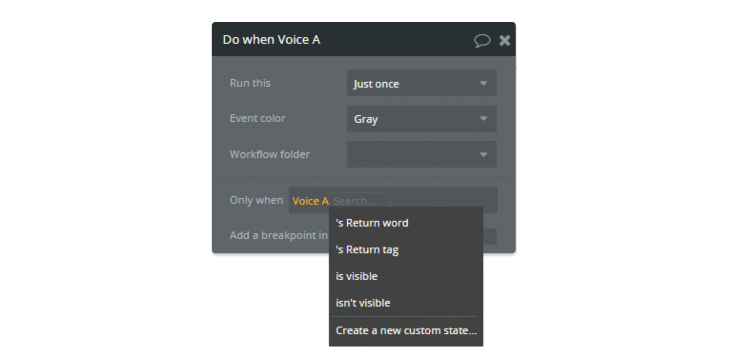
Task: Focus the Search... input field
Action: 360,201
